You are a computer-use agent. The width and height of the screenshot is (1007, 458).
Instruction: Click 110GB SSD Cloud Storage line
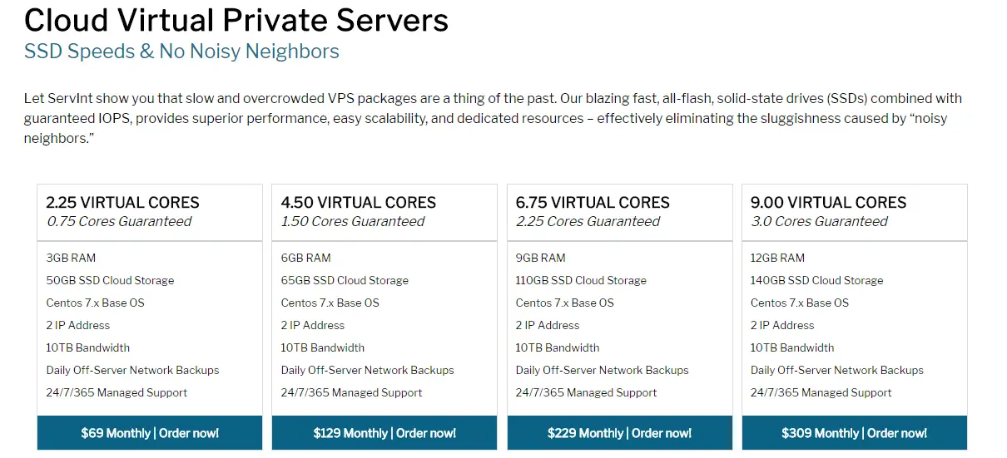[581, 280]
